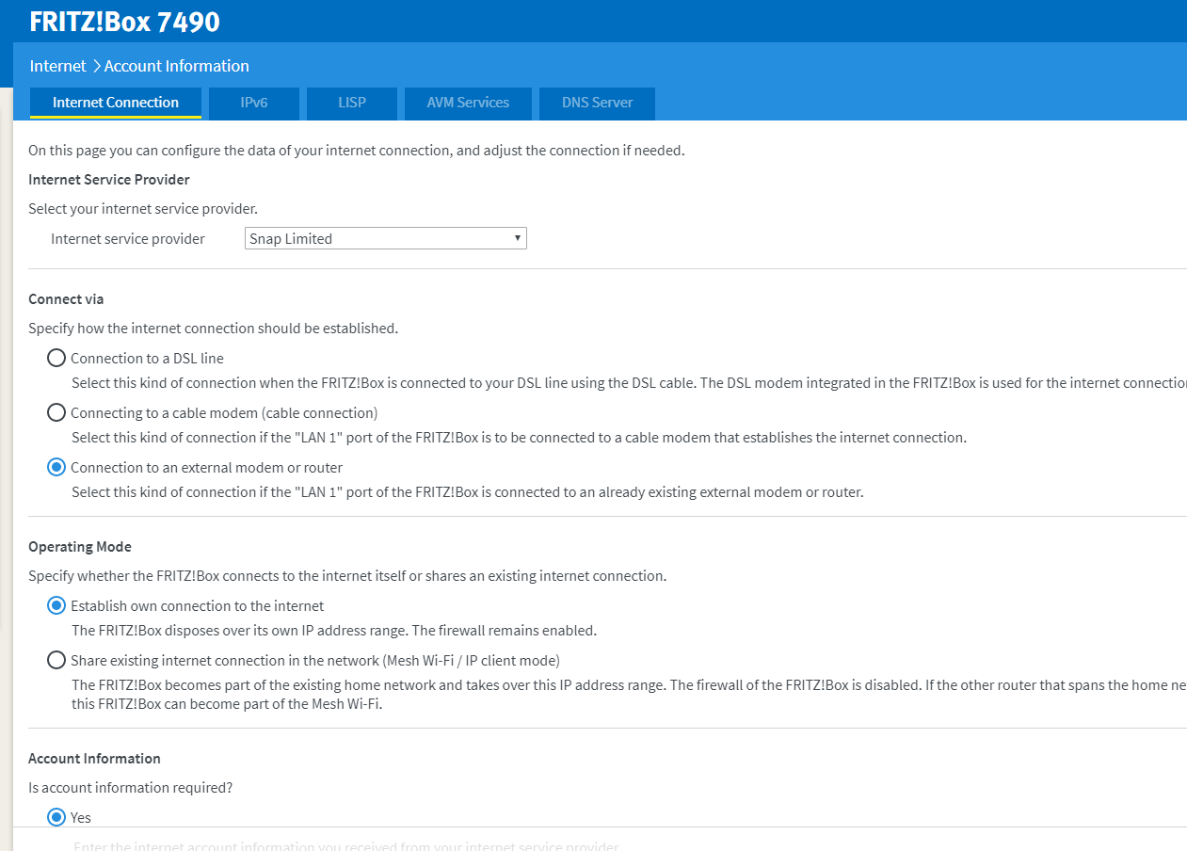The image size is (1187, 851).
Task: Click the 'Internet service provider' field label
Action: pos(128,239)
